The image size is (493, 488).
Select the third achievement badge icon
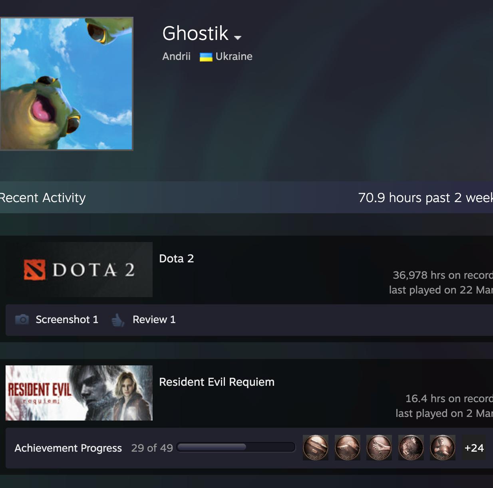tap(379, 448)
